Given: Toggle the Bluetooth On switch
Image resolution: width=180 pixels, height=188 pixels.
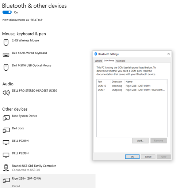Looking at the screenshot, I should pyautogui.click(x=7, y=12).
